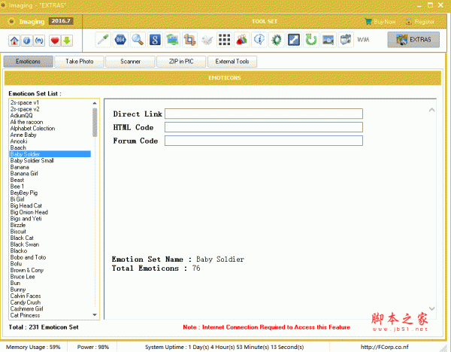Open the resize tool icon
Screen dimensions: 451x352
point(294,39)
